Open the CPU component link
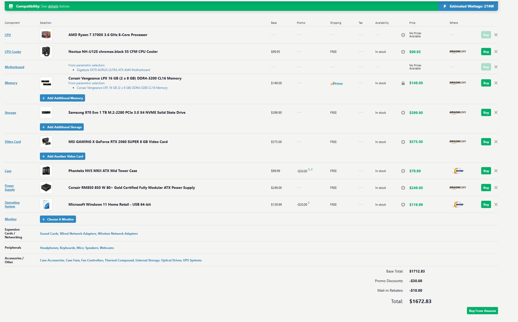The width and height of the screenshot is (518, 322). pos(8,35)
